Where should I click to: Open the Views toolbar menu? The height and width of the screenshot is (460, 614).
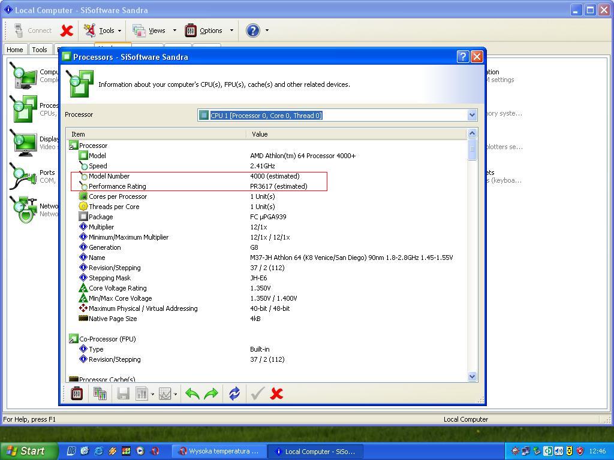(149, 31)
